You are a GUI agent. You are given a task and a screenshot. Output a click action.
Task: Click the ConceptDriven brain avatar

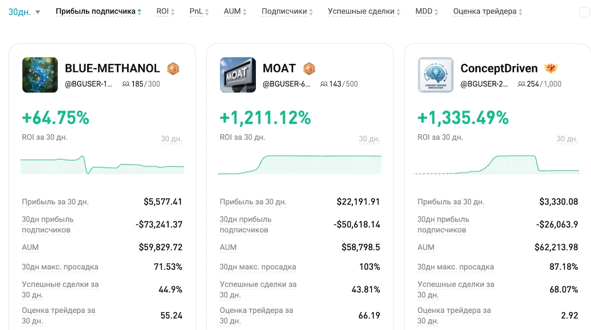[435, 75]
